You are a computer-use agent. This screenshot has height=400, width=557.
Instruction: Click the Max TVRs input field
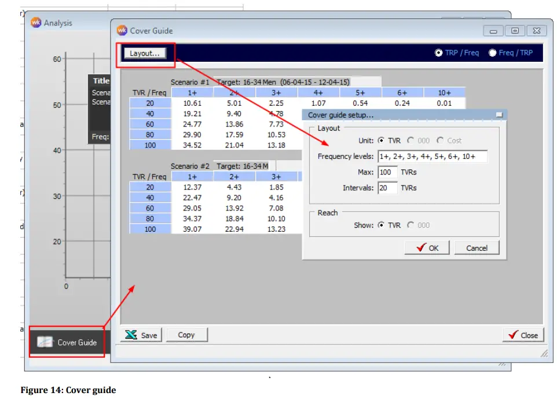pyautogui.click(x=387, y=172)
